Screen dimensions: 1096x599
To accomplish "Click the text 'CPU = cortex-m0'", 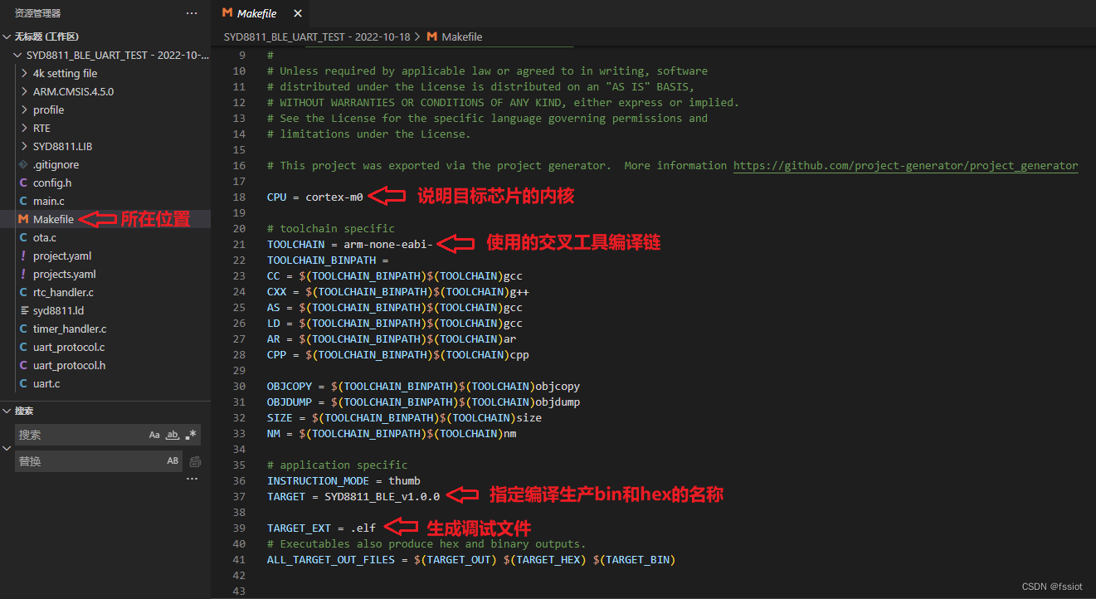I will [315, 197].
